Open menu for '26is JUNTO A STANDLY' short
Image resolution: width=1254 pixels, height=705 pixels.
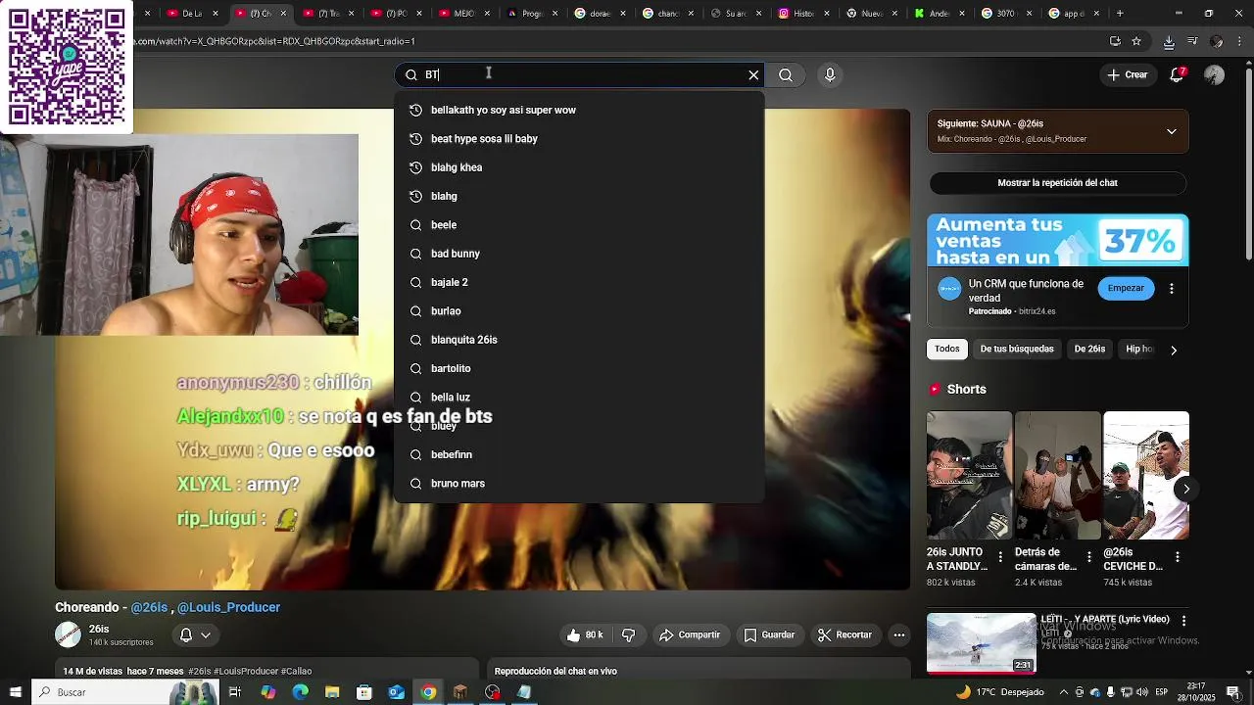click(1000, 557)
